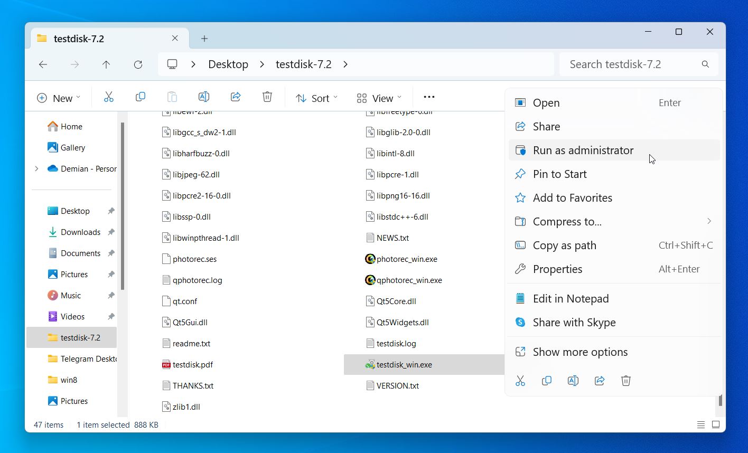Screen dimensions: 748x453
Task: Select the photorec.ses file
Action: coord(189,259)
